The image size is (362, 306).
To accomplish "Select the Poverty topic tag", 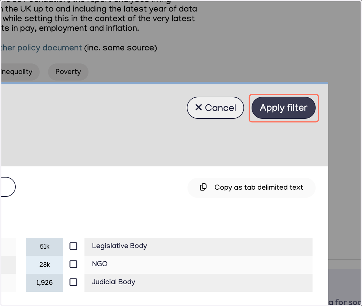I will [x=68, y=72].
